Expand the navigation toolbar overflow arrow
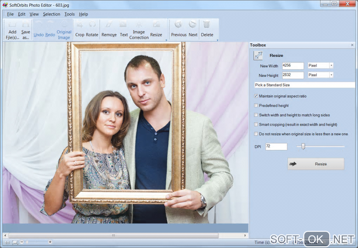 [217, 40]
